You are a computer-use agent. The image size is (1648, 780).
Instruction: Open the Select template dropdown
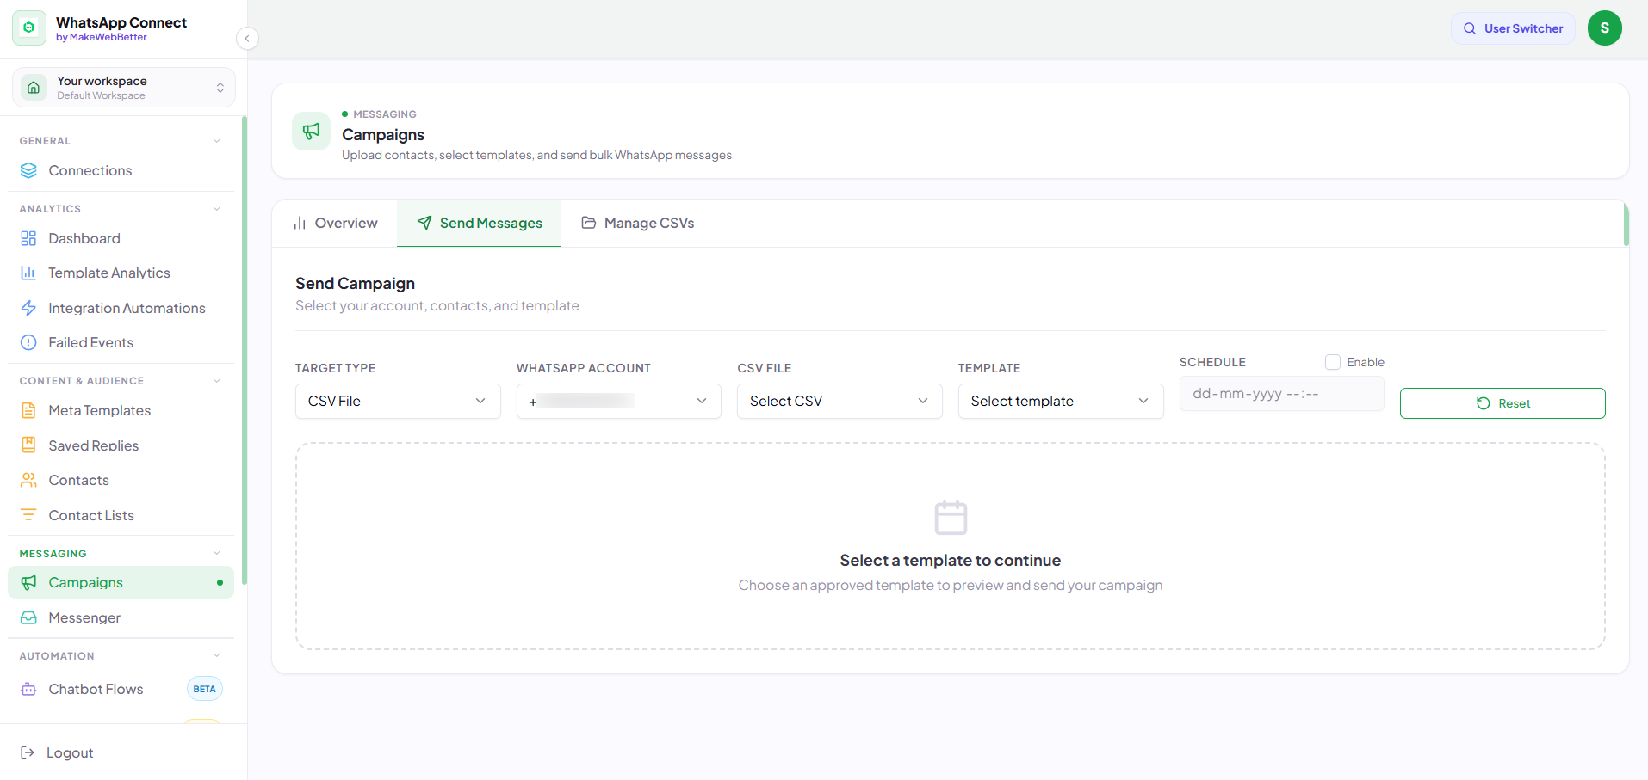[x=1061, y=401]
